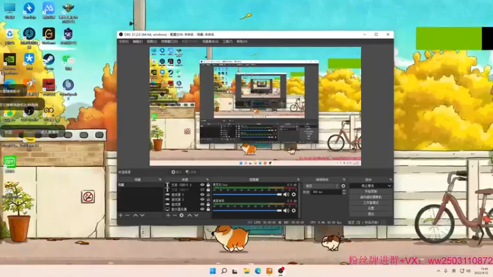Open Recycle Bin on desktop

(10, 36)
